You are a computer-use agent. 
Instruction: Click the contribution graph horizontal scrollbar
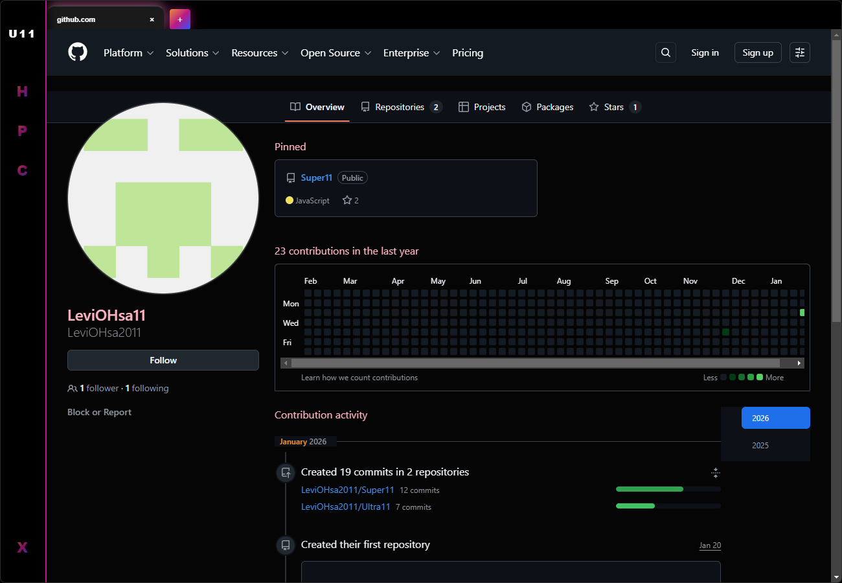click(x=542, y=363)
